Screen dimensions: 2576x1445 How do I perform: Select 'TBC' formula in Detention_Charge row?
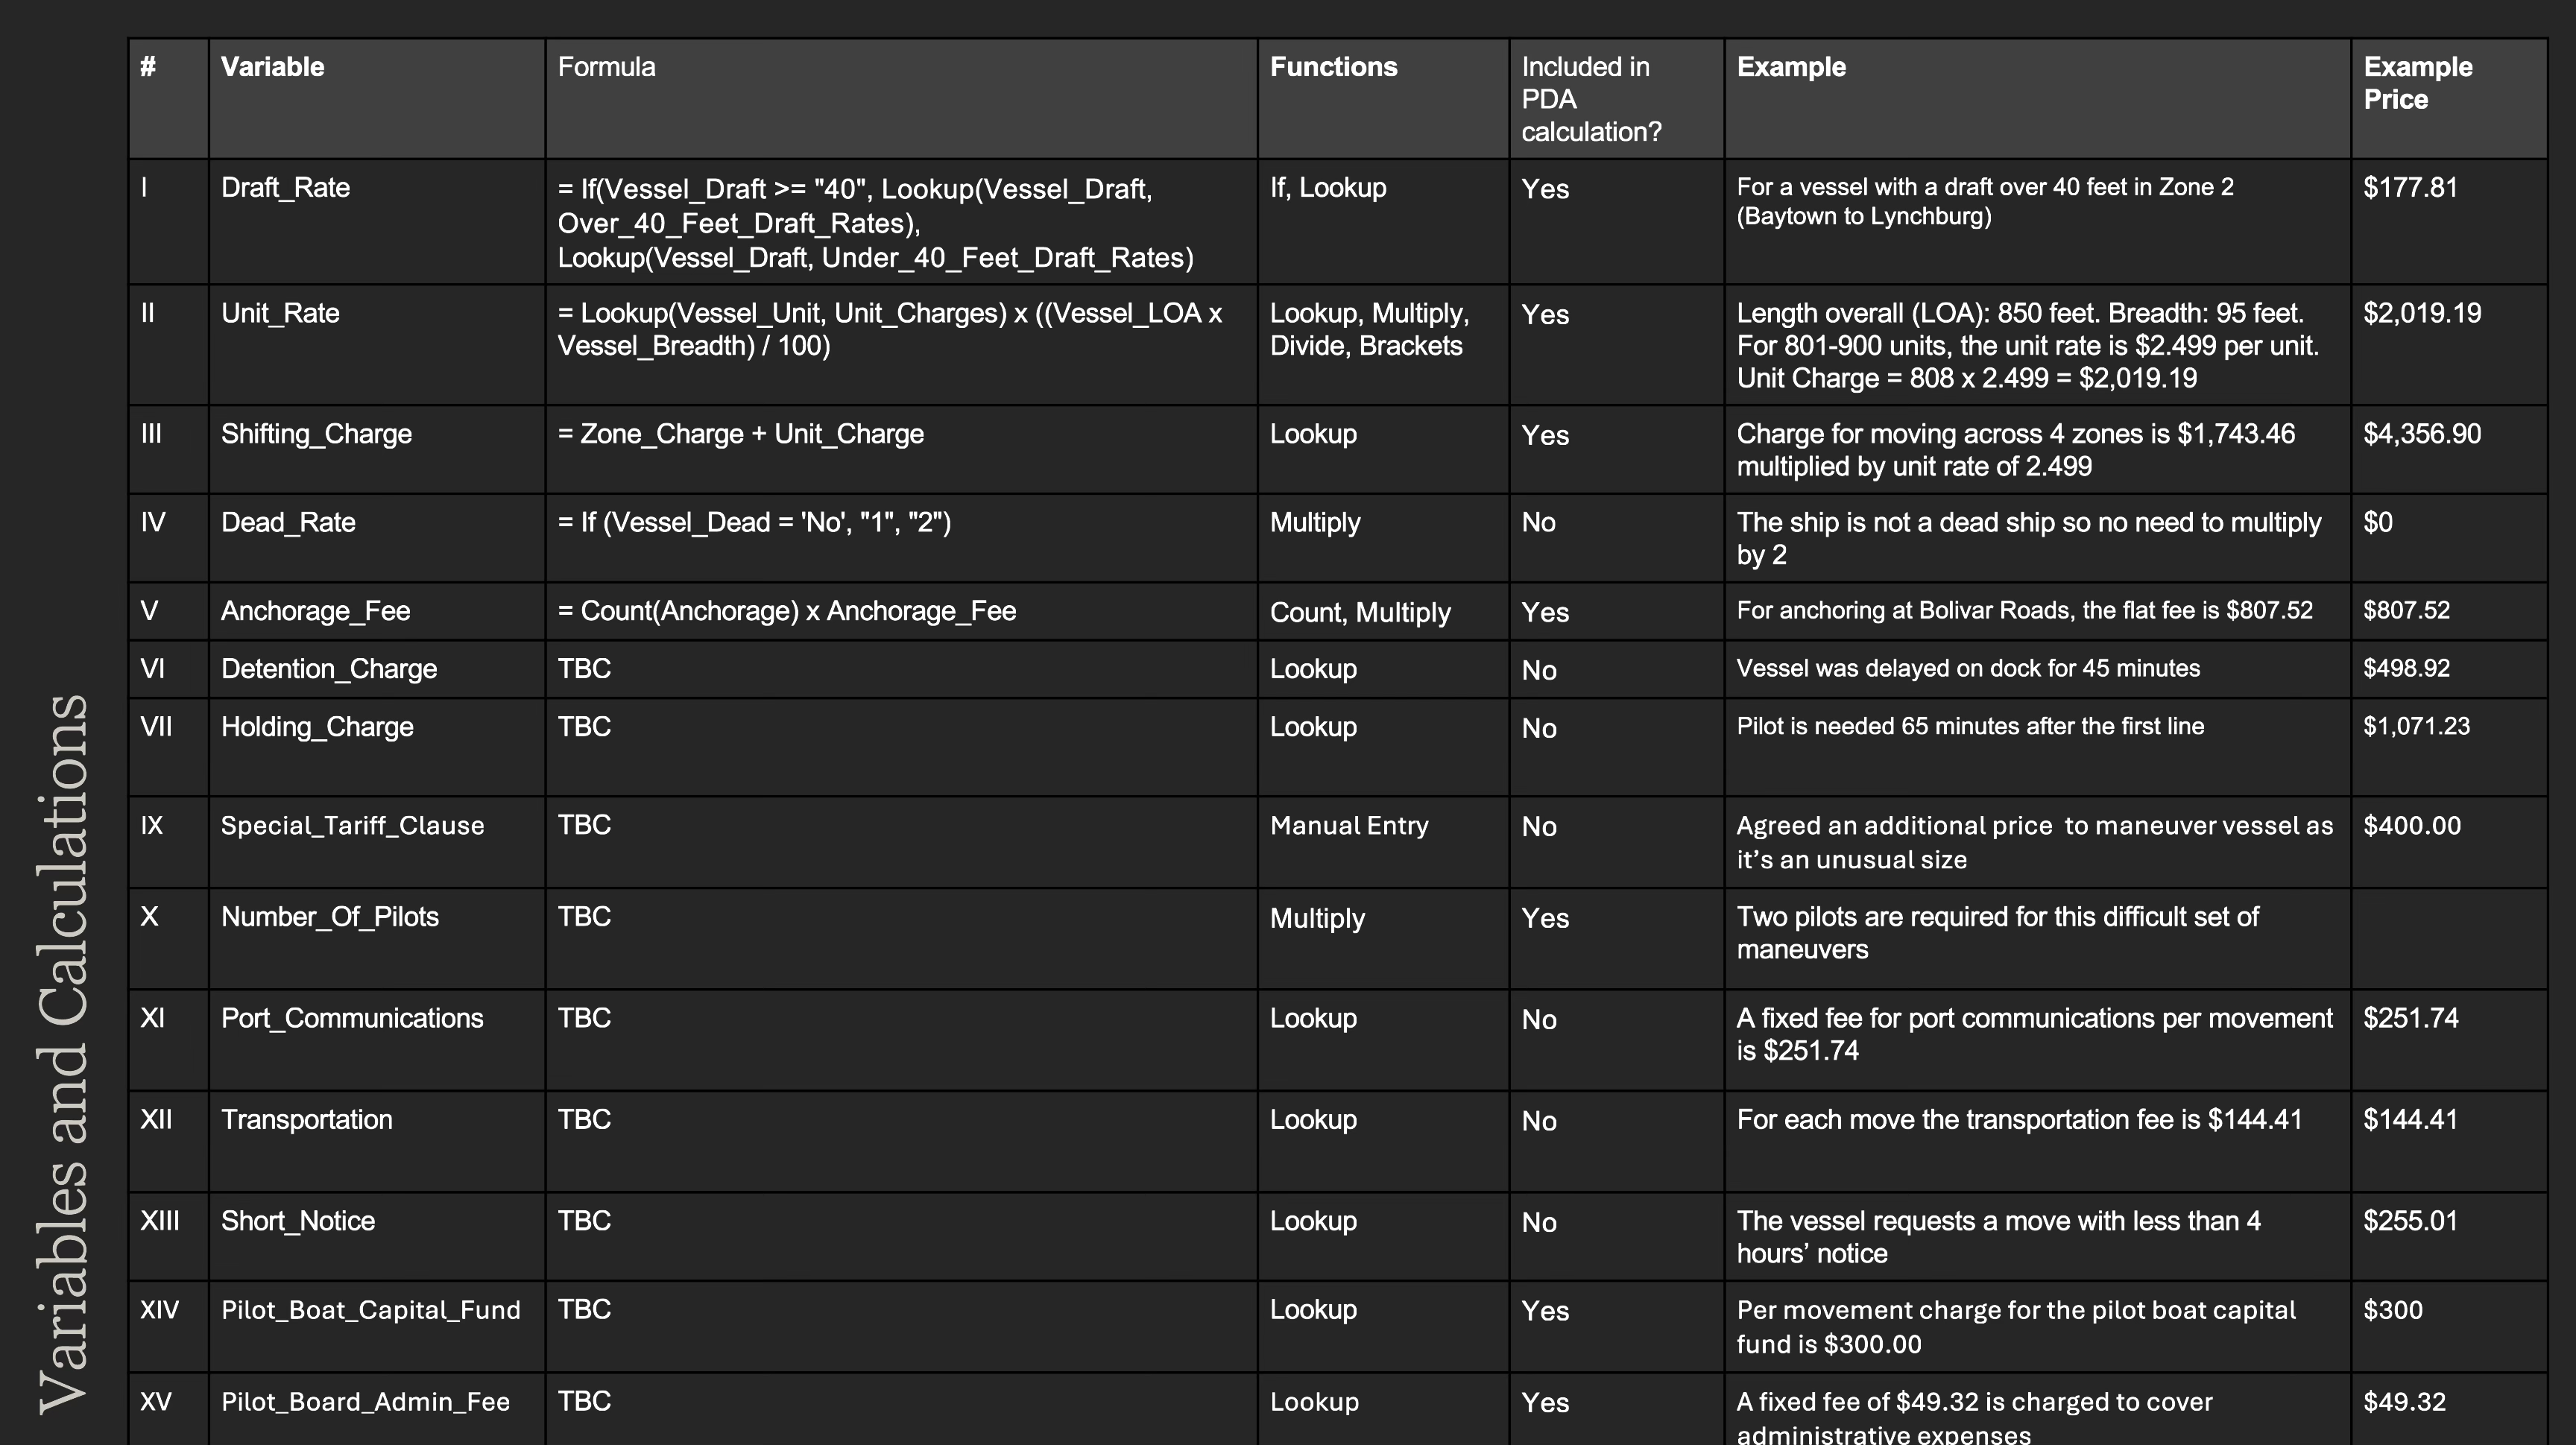point(584,669)
